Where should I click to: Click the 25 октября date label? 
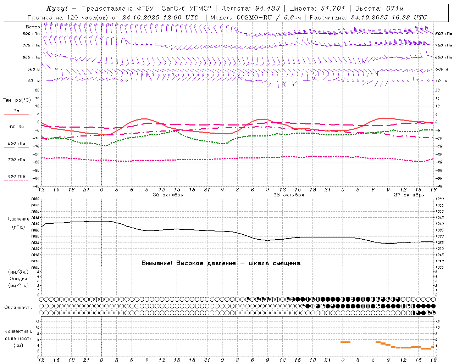pyautogui.click(x=168, y=195)
